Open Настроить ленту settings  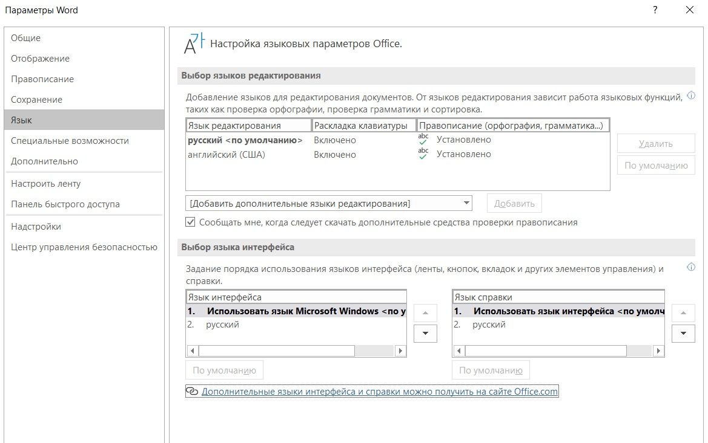tap(46, 184)
